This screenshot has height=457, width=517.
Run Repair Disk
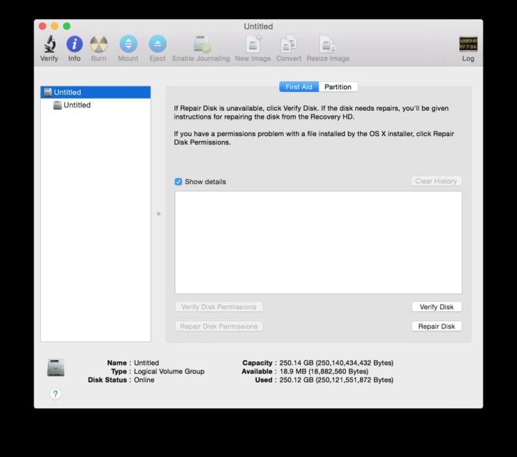click(437, 326)
